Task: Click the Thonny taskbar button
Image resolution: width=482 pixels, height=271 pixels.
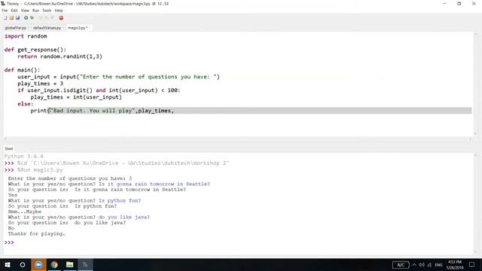Action: click(x=85, y=264)
